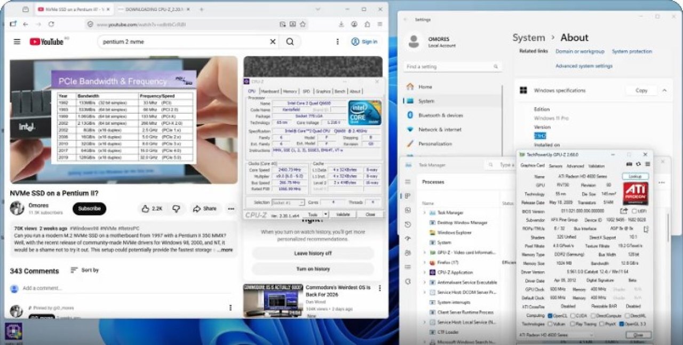This screenshot has height=345, width=683.
Task: Open YouTube settings three-dot menu beside Sign in
Action: point(338,42)
